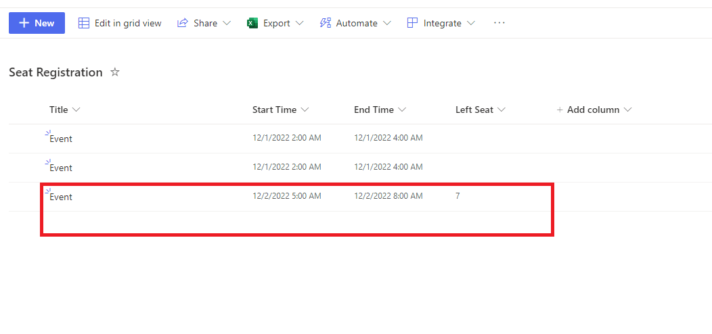The image size is (712, 334).
Task: Click the Automate toolbar label
Action: click(x=357, y=23)
